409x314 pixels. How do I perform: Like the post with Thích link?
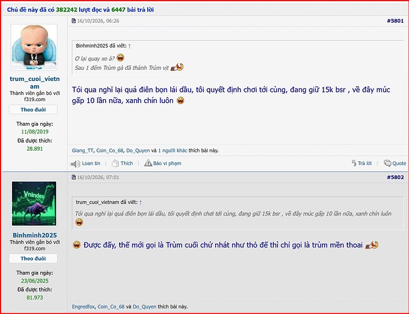tap(126, 163)
